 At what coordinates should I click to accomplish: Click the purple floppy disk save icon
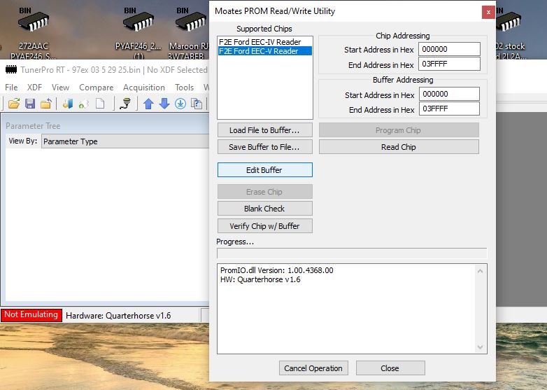(30, 104)
